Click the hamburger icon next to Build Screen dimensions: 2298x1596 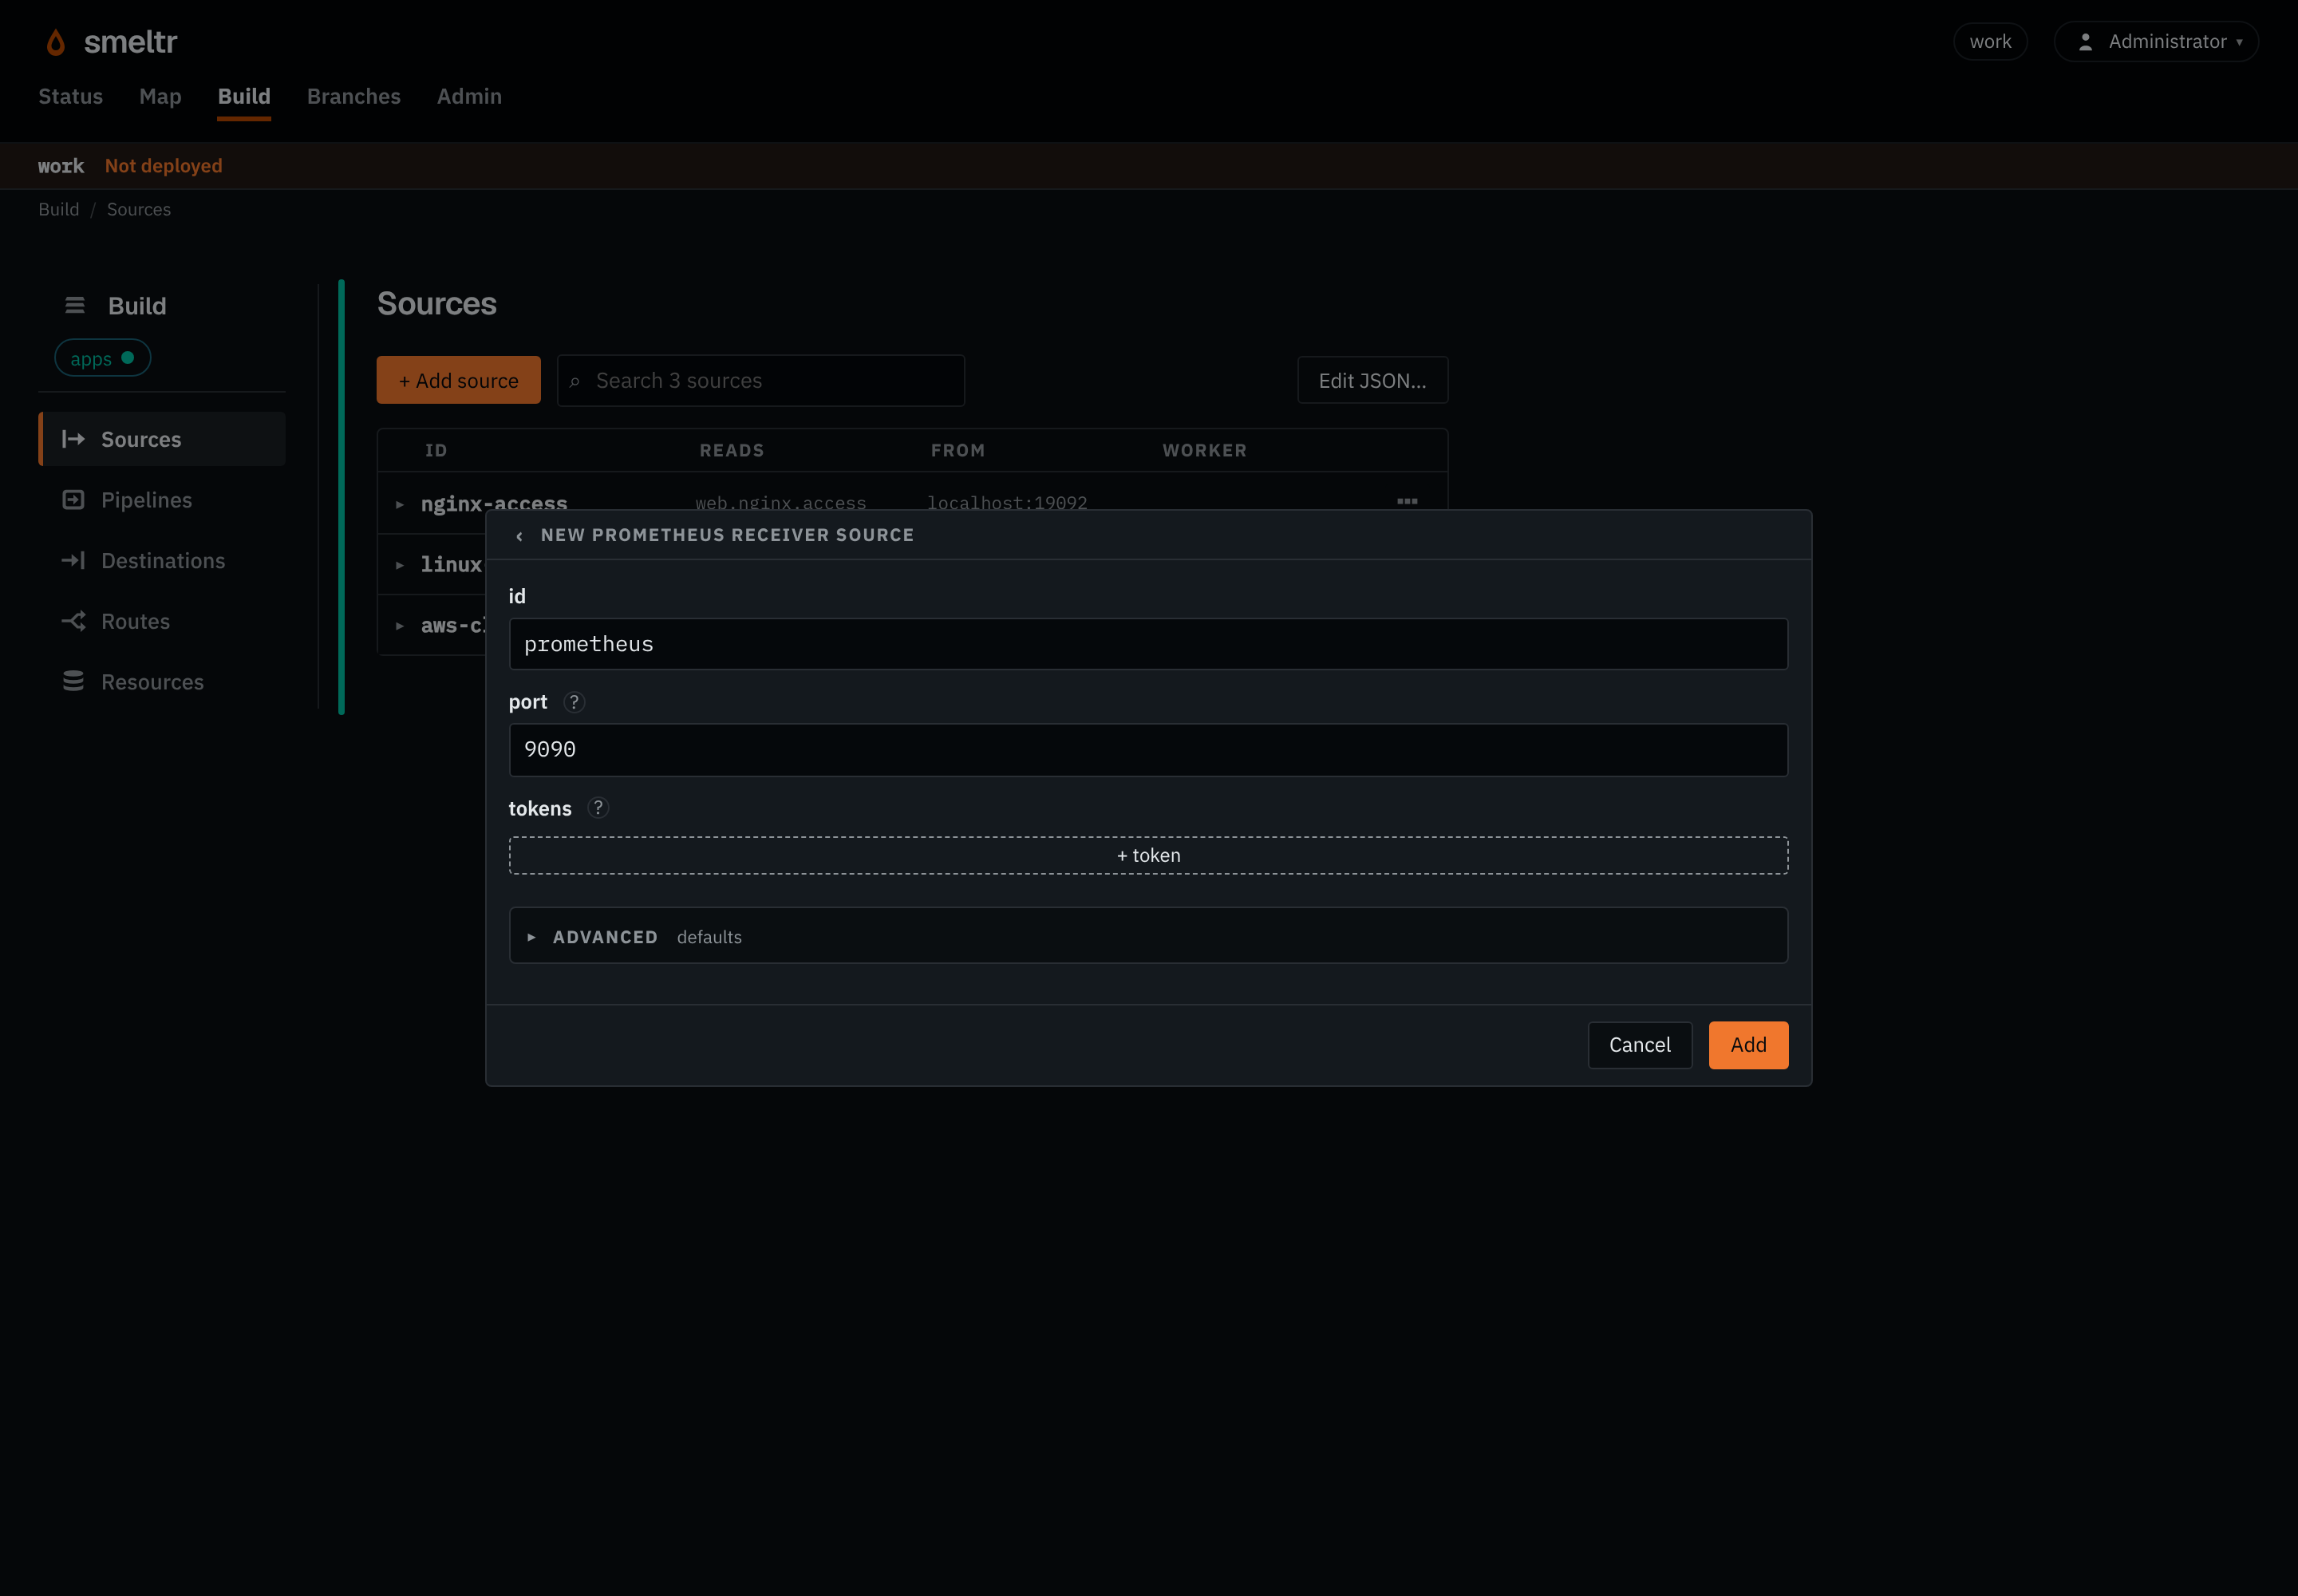pyautogui.click(x=75, y=305)
